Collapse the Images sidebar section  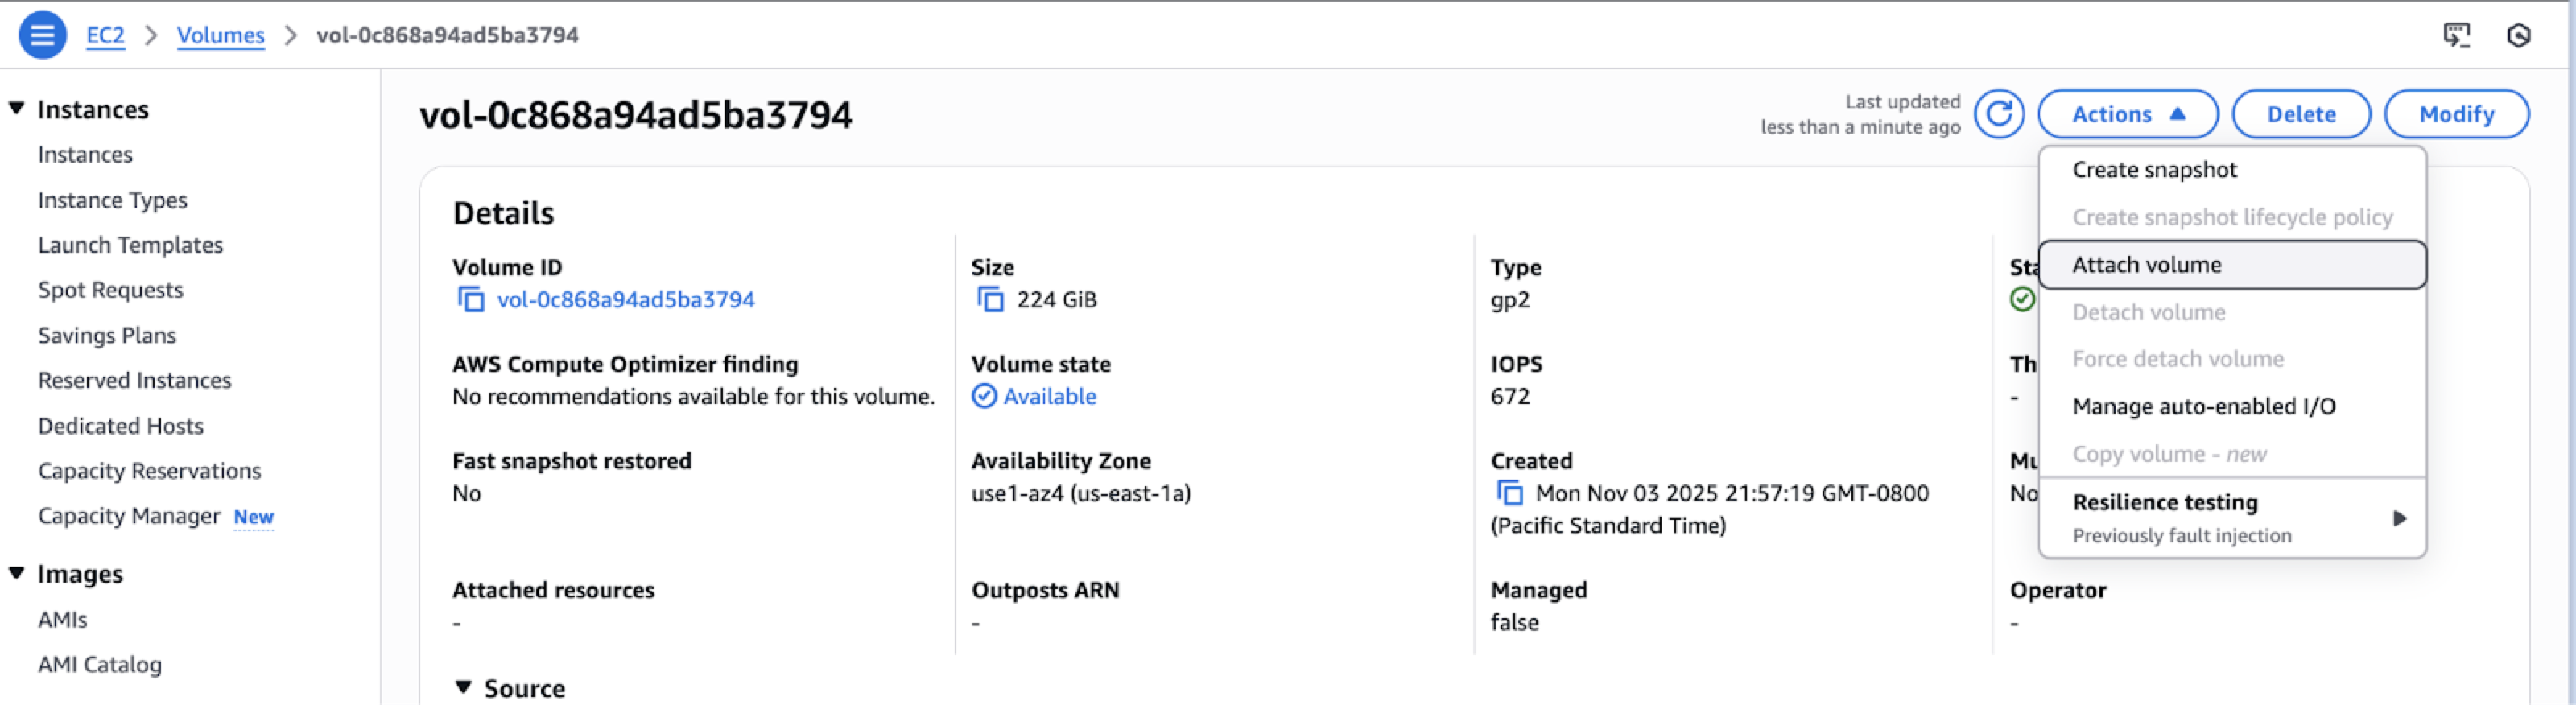point(16,573)
